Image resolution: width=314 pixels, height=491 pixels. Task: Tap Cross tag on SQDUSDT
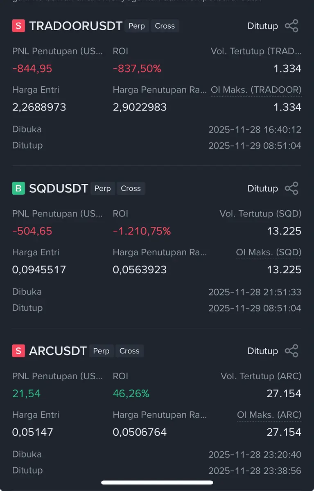(131, 188)
